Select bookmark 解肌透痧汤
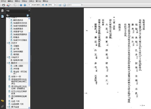This screenshot has height=109, width=151. pyautogui.click(x=18, y=20)
